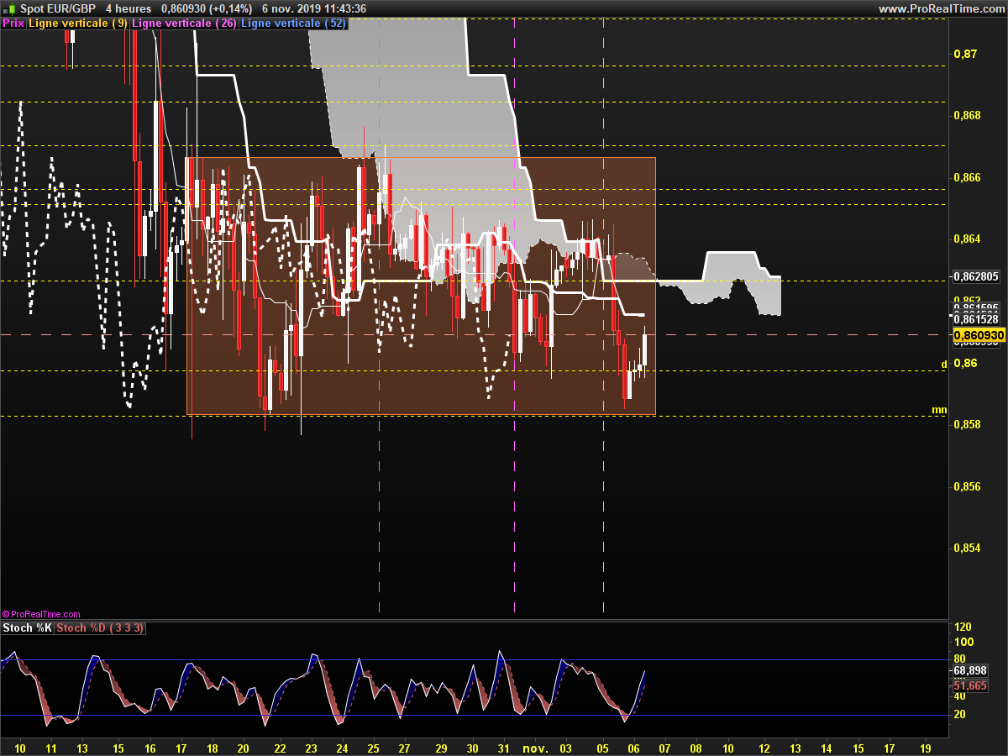Open the ProRealTime.com copyright link
This screenshot has width=1008, height=756.
[42, 614]
